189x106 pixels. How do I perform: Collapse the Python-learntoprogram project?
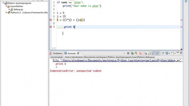click(x=3, y=3)
